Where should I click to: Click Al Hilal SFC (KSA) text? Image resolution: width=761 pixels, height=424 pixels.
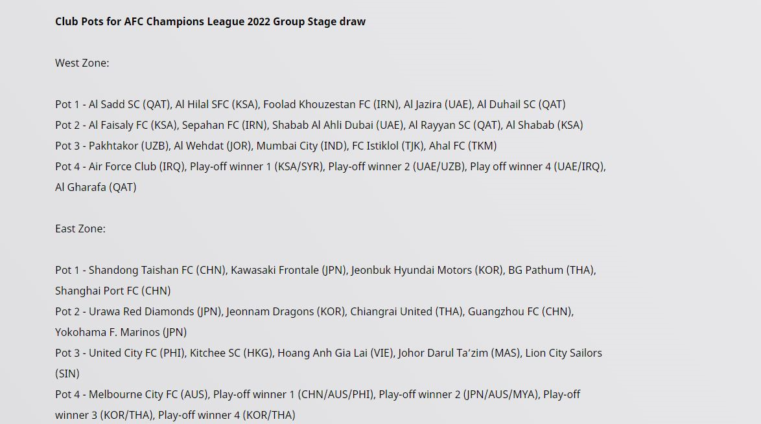click(217, 104)
